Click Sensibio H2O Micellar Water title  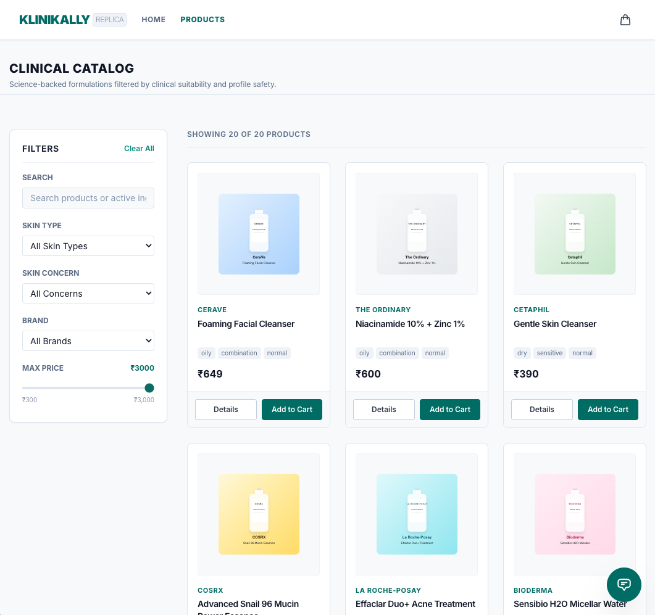tap(570, 604)
